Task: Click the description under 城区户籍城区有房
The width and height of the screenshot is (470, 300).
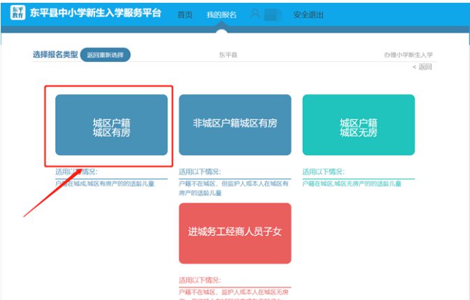Action: tap(111, 183)
